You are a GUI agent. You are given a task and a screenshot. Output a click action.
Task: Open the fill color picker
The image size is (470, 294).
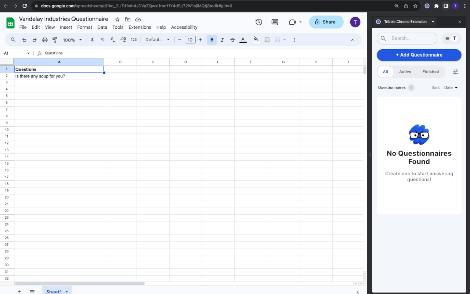coord(256,40)
